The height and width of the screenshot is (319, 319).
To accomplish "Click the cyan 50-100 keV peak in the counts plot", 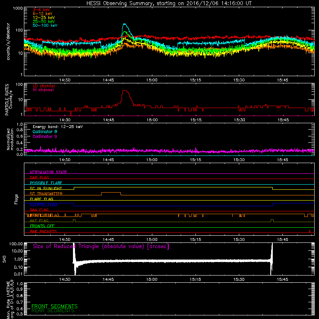I will (x=124, y=24).
